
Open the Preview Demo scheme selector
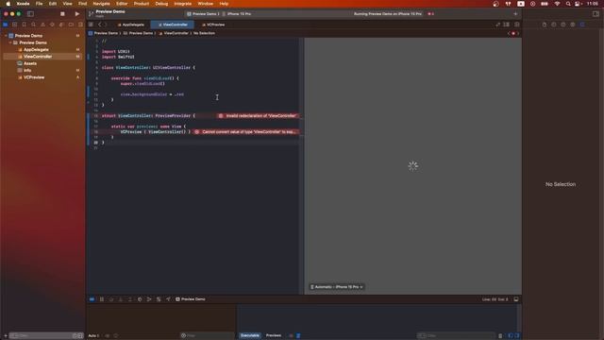[203, 14]
